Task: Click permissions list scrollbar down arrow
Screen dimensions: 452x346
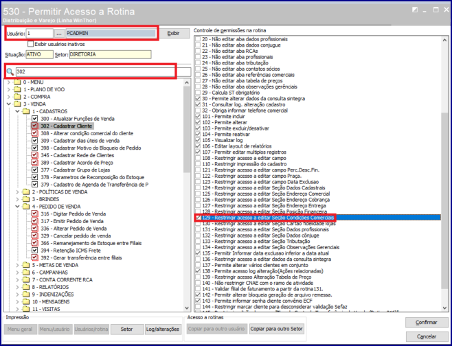Action: (444, 308)
